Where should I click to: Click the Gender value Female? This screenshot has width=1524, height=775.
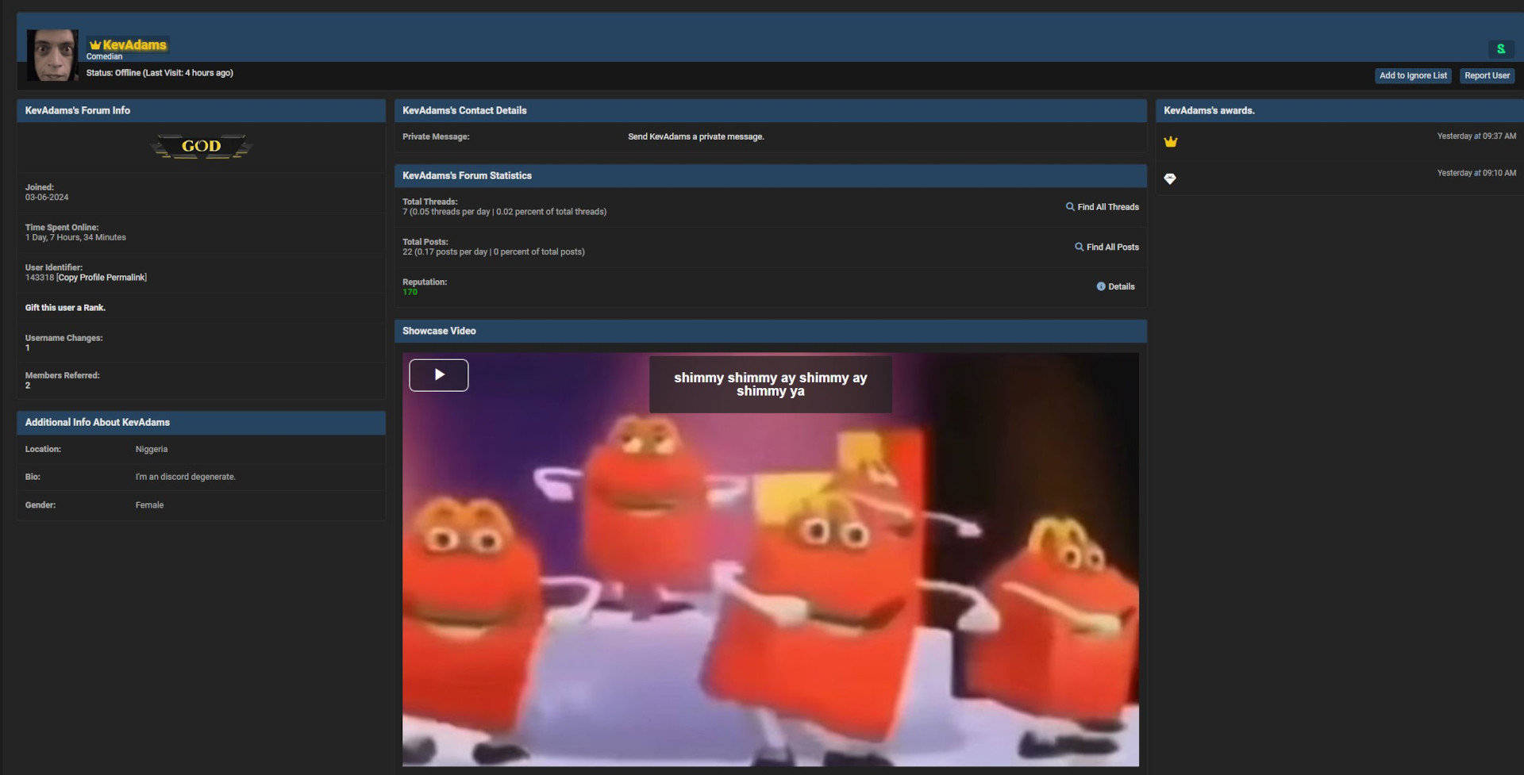[x=149, y=505]
